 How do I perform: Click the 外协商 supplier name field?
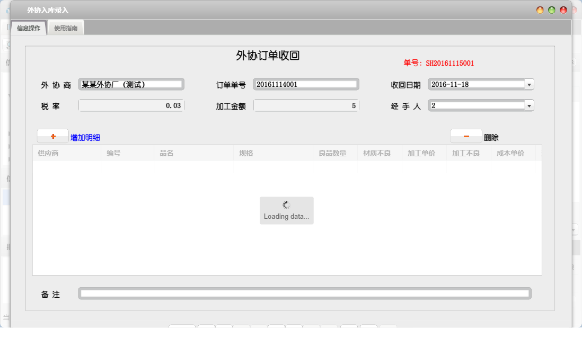(x=131, y=84)
